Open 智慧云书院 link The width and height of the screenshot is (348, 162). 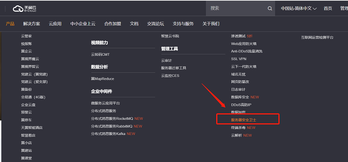click(x=170, y=36)
